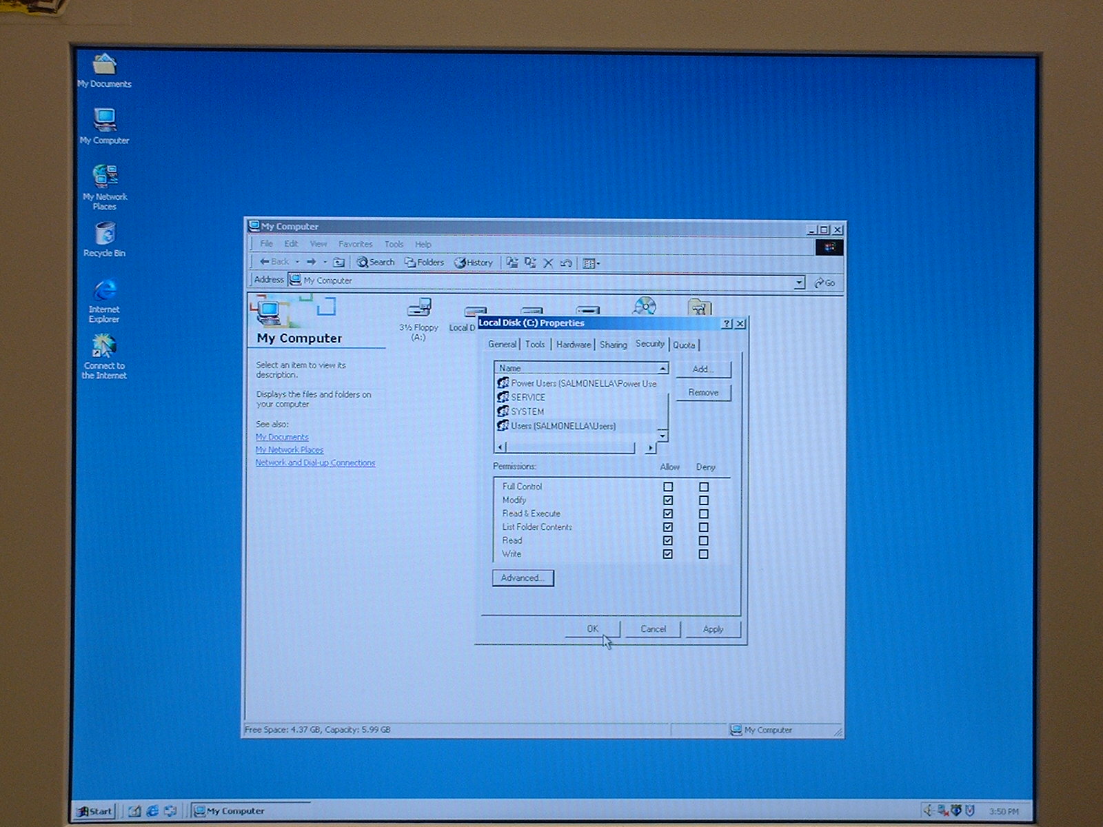Switch to the Quota tab
The width and height of the screenshot is (1103, 827).
tap(684, 345)
